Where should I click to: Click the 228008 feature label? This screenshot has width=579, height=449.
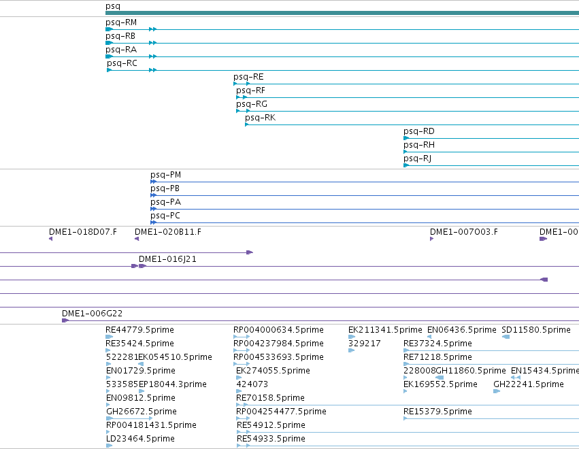click(x=420, y=371)
